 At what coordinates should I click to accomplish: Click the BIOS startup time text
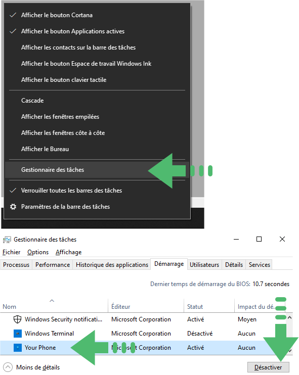pos(220,284)
